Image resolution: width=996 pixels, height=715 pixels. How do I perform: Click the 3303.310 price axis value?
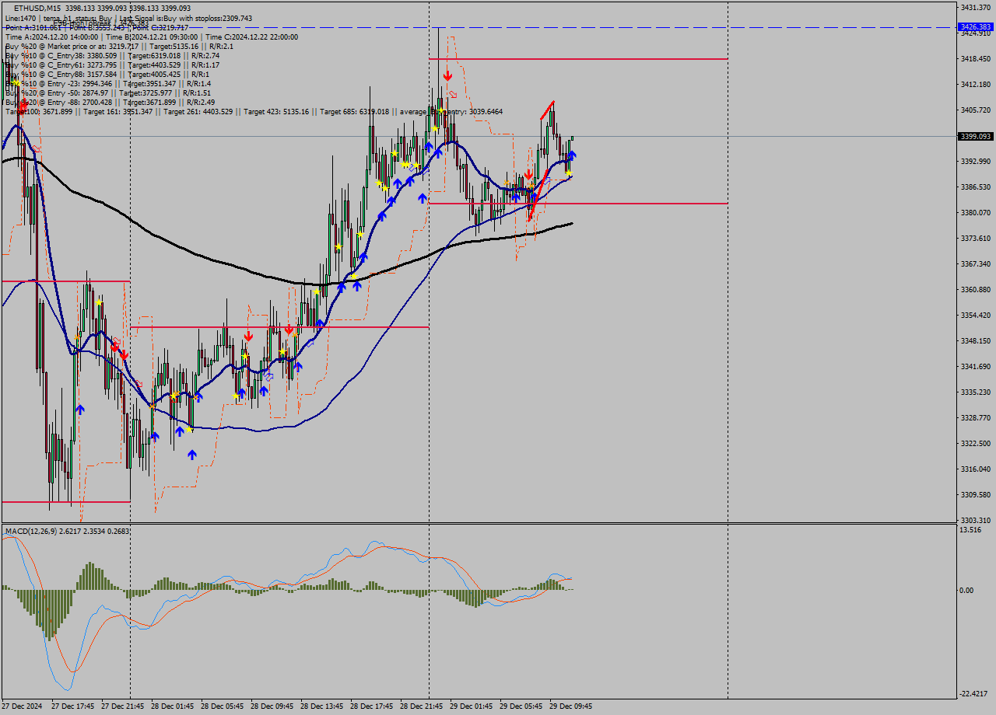tap(975, 520)
